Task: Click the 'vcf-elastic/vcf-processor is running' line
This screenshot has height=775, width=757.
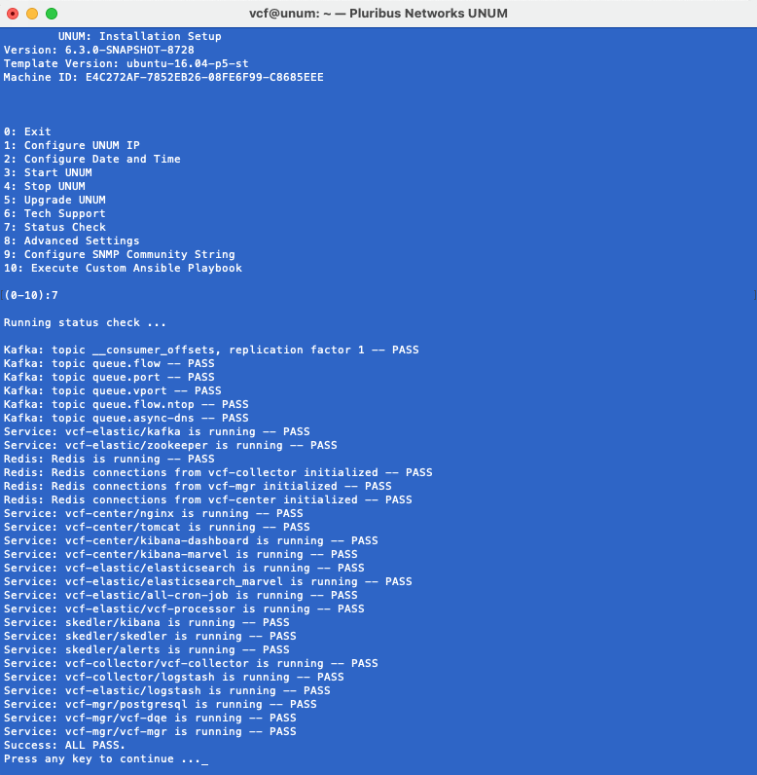Action: coord(184,609)
